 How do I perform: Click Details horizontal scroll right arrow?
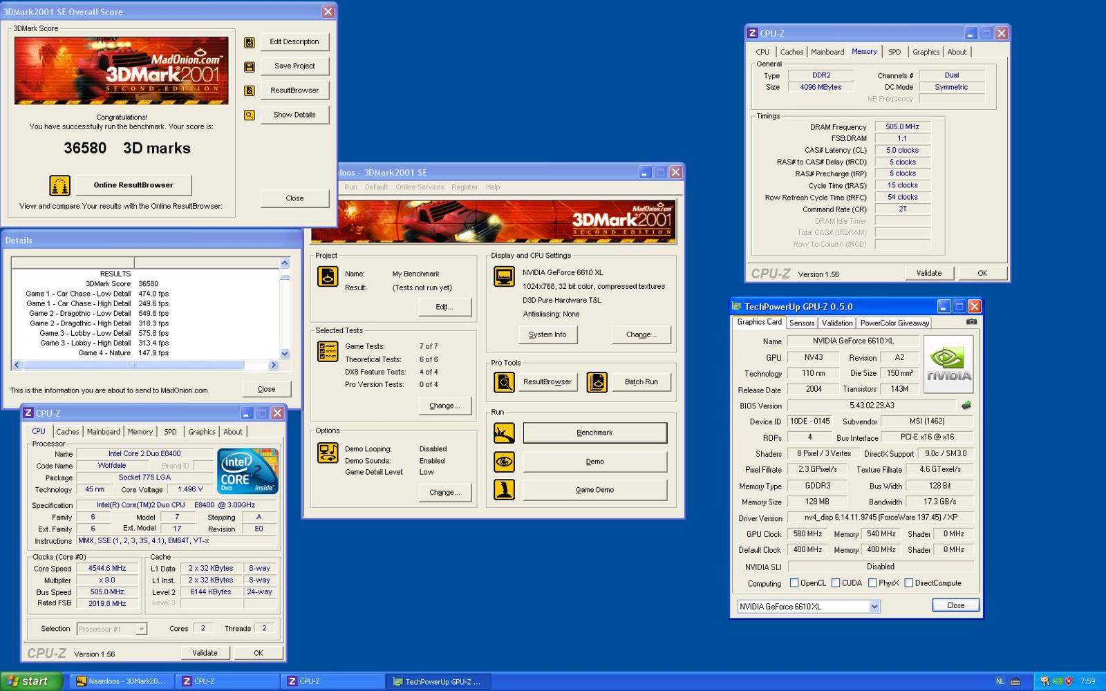pyautogui.click(x=273, y=365)
